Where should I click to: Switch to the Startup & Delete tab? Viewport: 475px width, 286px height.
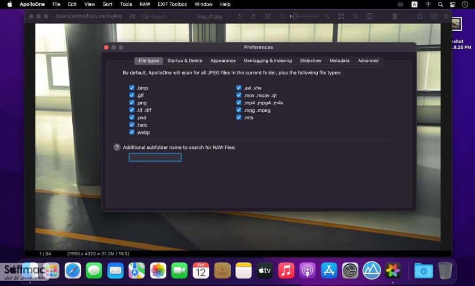pyautogui.click(x=185, y=61)
